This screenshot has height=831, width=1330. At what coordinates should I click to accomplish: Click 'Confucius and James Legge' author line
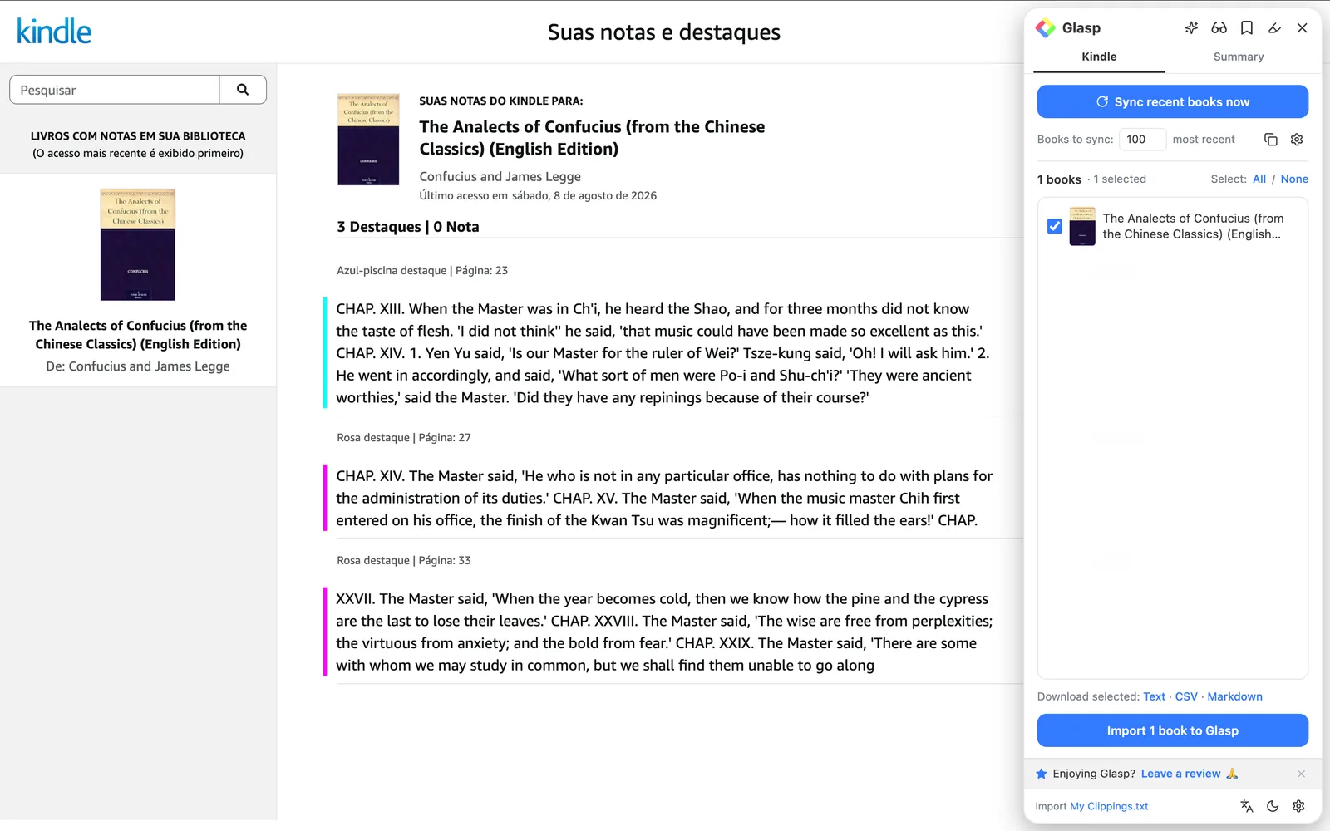pos(500,176)
